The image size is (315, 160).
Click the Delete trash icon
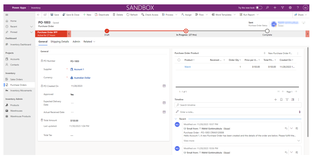[x=114, y=15]
